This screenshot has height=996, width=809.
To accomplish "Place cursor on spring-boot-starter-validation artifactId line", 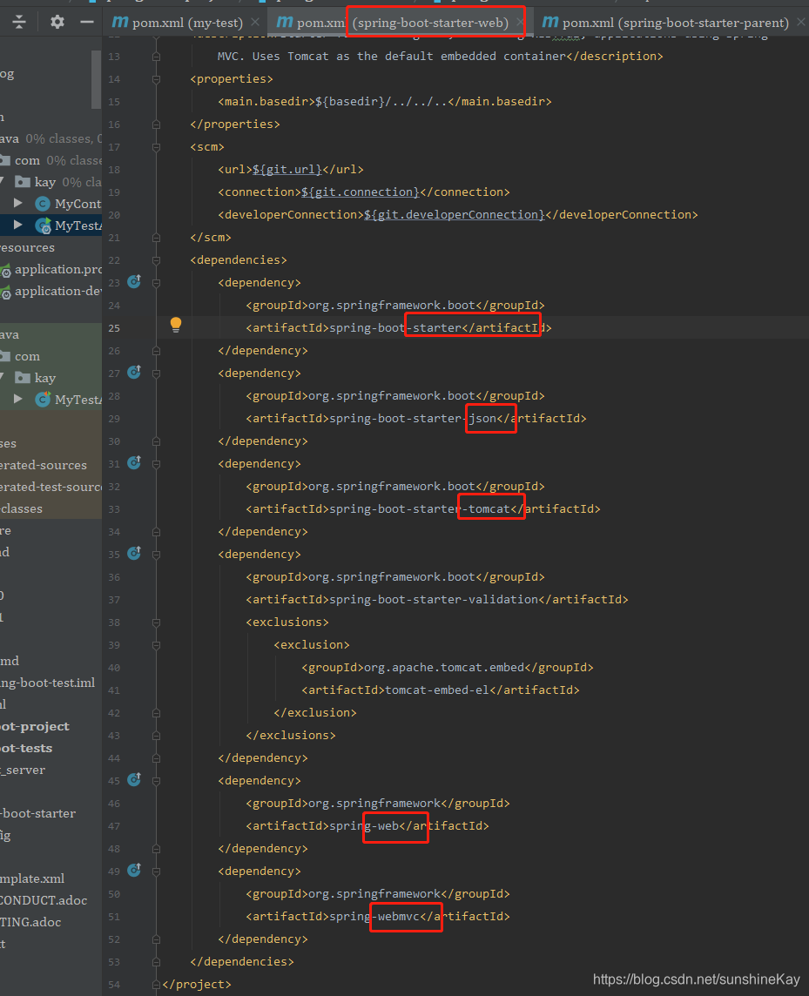I will (437, 599).
